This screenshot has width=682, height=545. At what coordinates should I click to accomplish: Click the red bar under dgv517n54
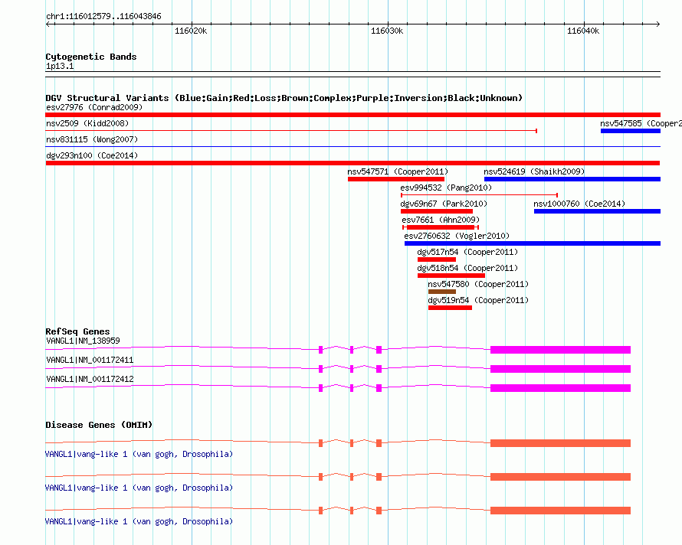click(437, 259)
